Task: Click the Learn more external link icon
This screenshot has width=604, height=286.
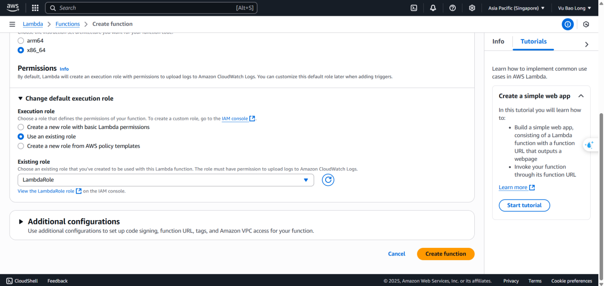Action: [532, 188]
